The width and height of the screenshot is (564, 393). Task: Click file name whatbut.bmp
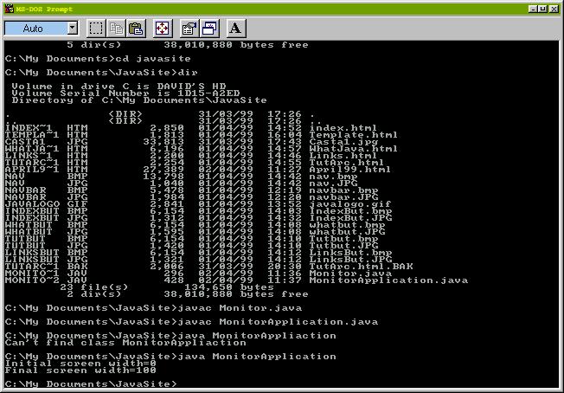click(x=348, y=224)
